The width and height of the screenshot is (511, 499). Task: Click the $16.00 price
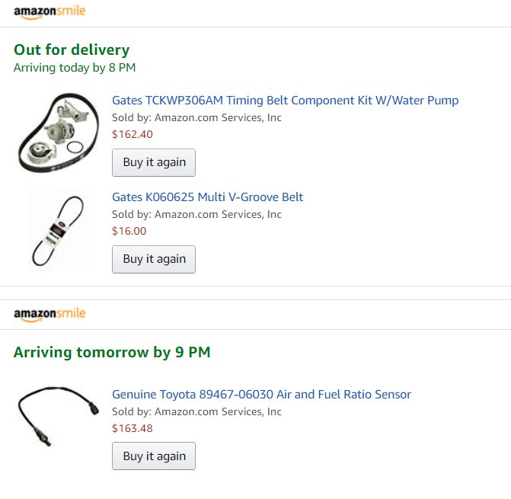(129, 231)
